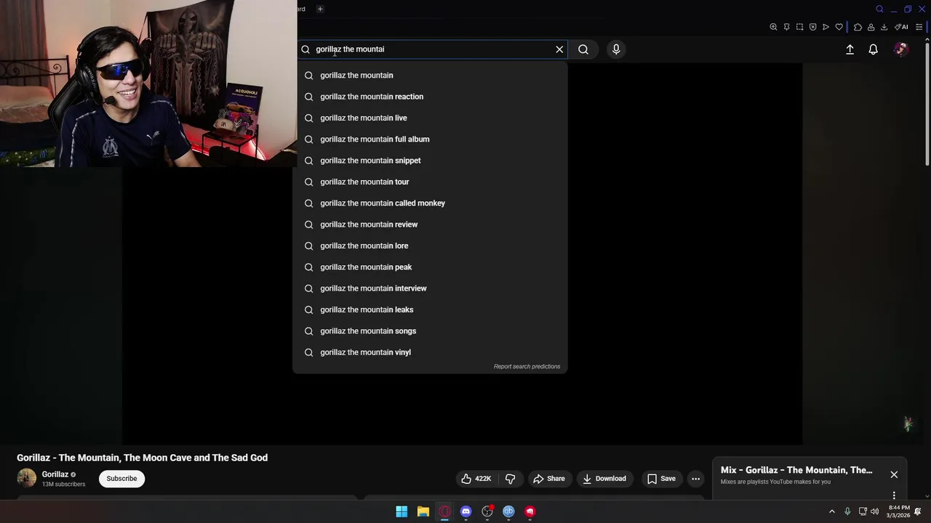Open the three-dot more actions menu
This screenshot has height=523, width=931.
695,479
